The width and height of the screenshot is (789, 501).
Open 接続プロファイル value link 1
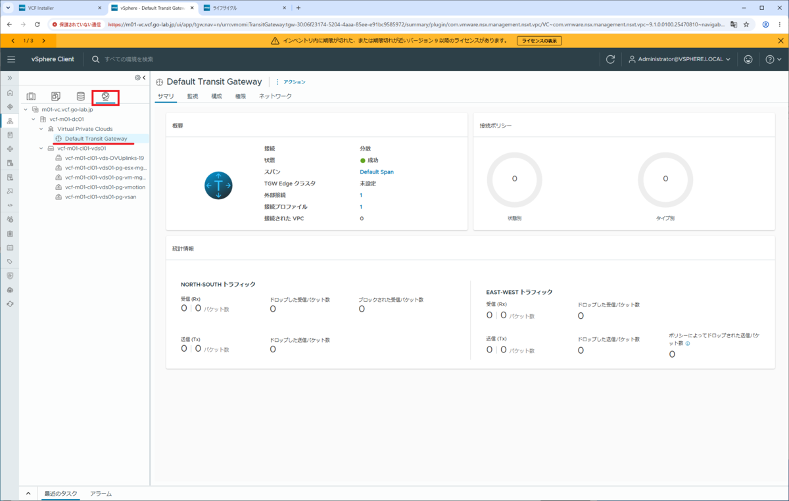point(361,206)
